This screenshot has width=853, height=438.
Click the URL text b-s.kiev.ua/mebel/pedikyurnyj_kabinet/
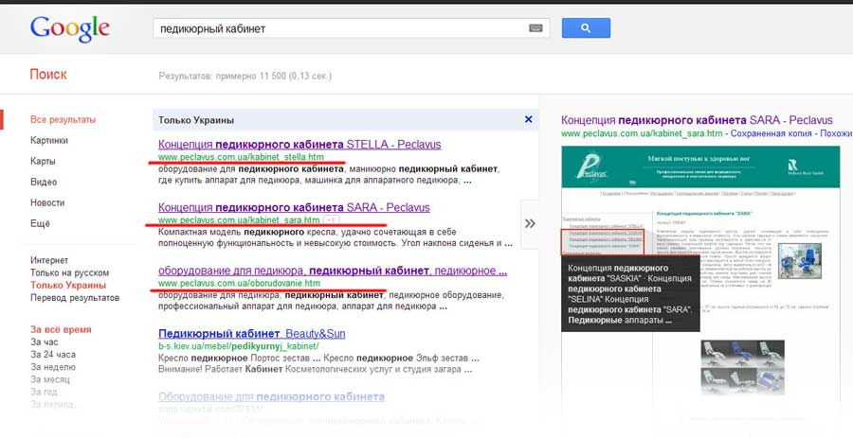click(239, 346)
